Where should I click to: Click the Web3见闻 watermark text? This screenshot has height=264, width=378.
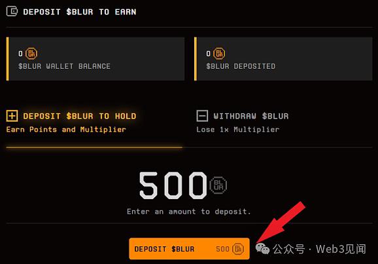tap(341, 249)
